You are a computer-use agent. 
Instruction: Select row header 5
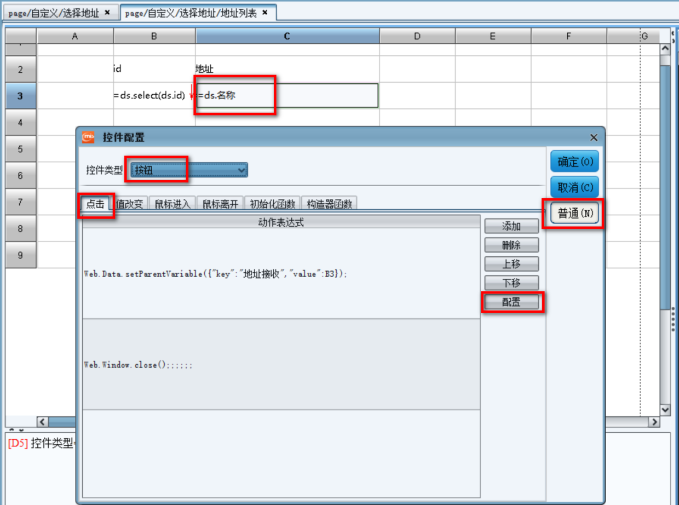21,149
